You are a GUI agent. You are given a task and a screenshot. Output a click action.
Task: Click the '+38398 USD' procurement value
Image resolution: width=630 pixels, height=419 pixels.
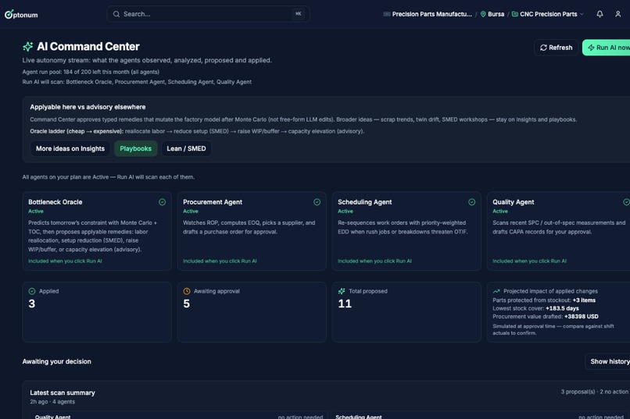pos(581,316)
